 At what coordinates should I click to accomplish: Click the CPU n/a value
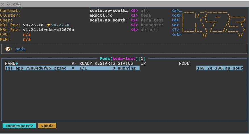27,34
